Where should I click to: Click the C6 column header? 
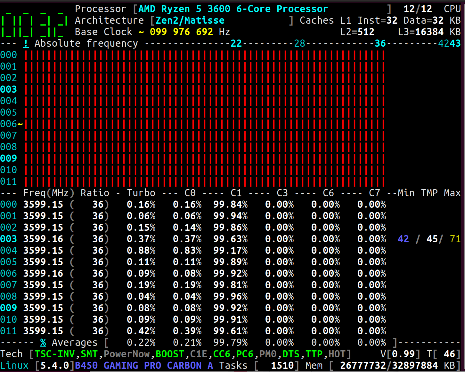click(x=328, y=193)
